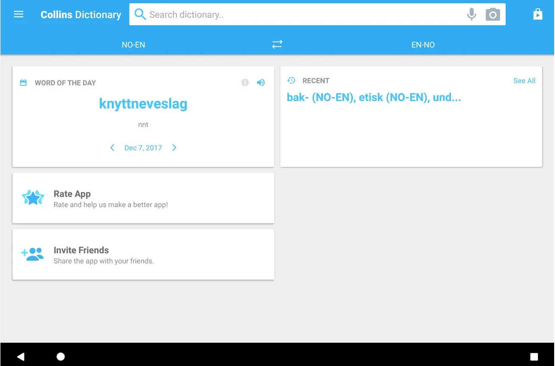Screen dimensions: 555x366
Task: Tap the Android home button
Action: click(60, 356)
